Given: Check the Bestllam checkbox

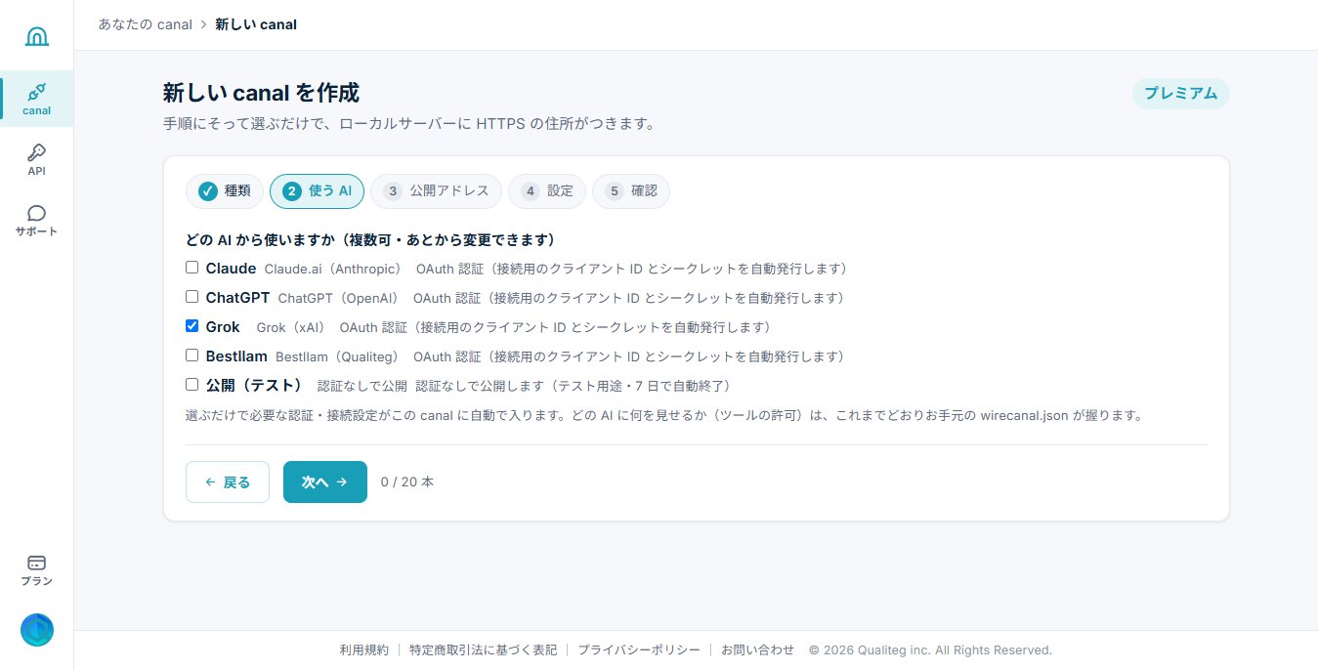Looking at the screenshot, I should [x=192, y=355].
